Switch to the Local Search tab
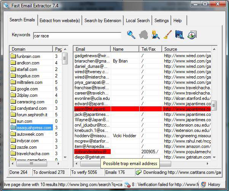 138,21
